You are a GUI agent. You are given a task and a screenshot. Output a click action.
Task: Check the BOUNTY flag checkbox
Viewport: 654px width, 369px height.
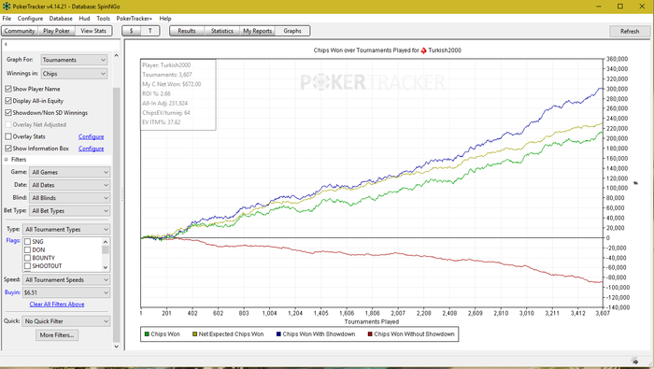27,258
